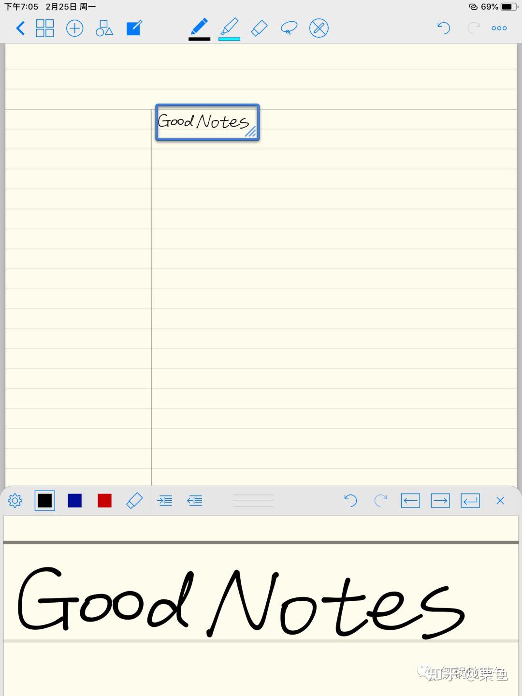Select the lasso tool
Viewport: 522px width, 696px height.
coord(289,28)
